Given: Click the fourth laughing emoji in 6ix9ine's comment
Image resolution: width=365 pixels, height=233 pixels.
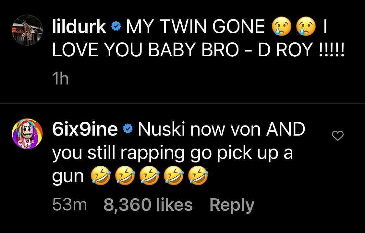Looking at the screenshot, I should (174, 176).
